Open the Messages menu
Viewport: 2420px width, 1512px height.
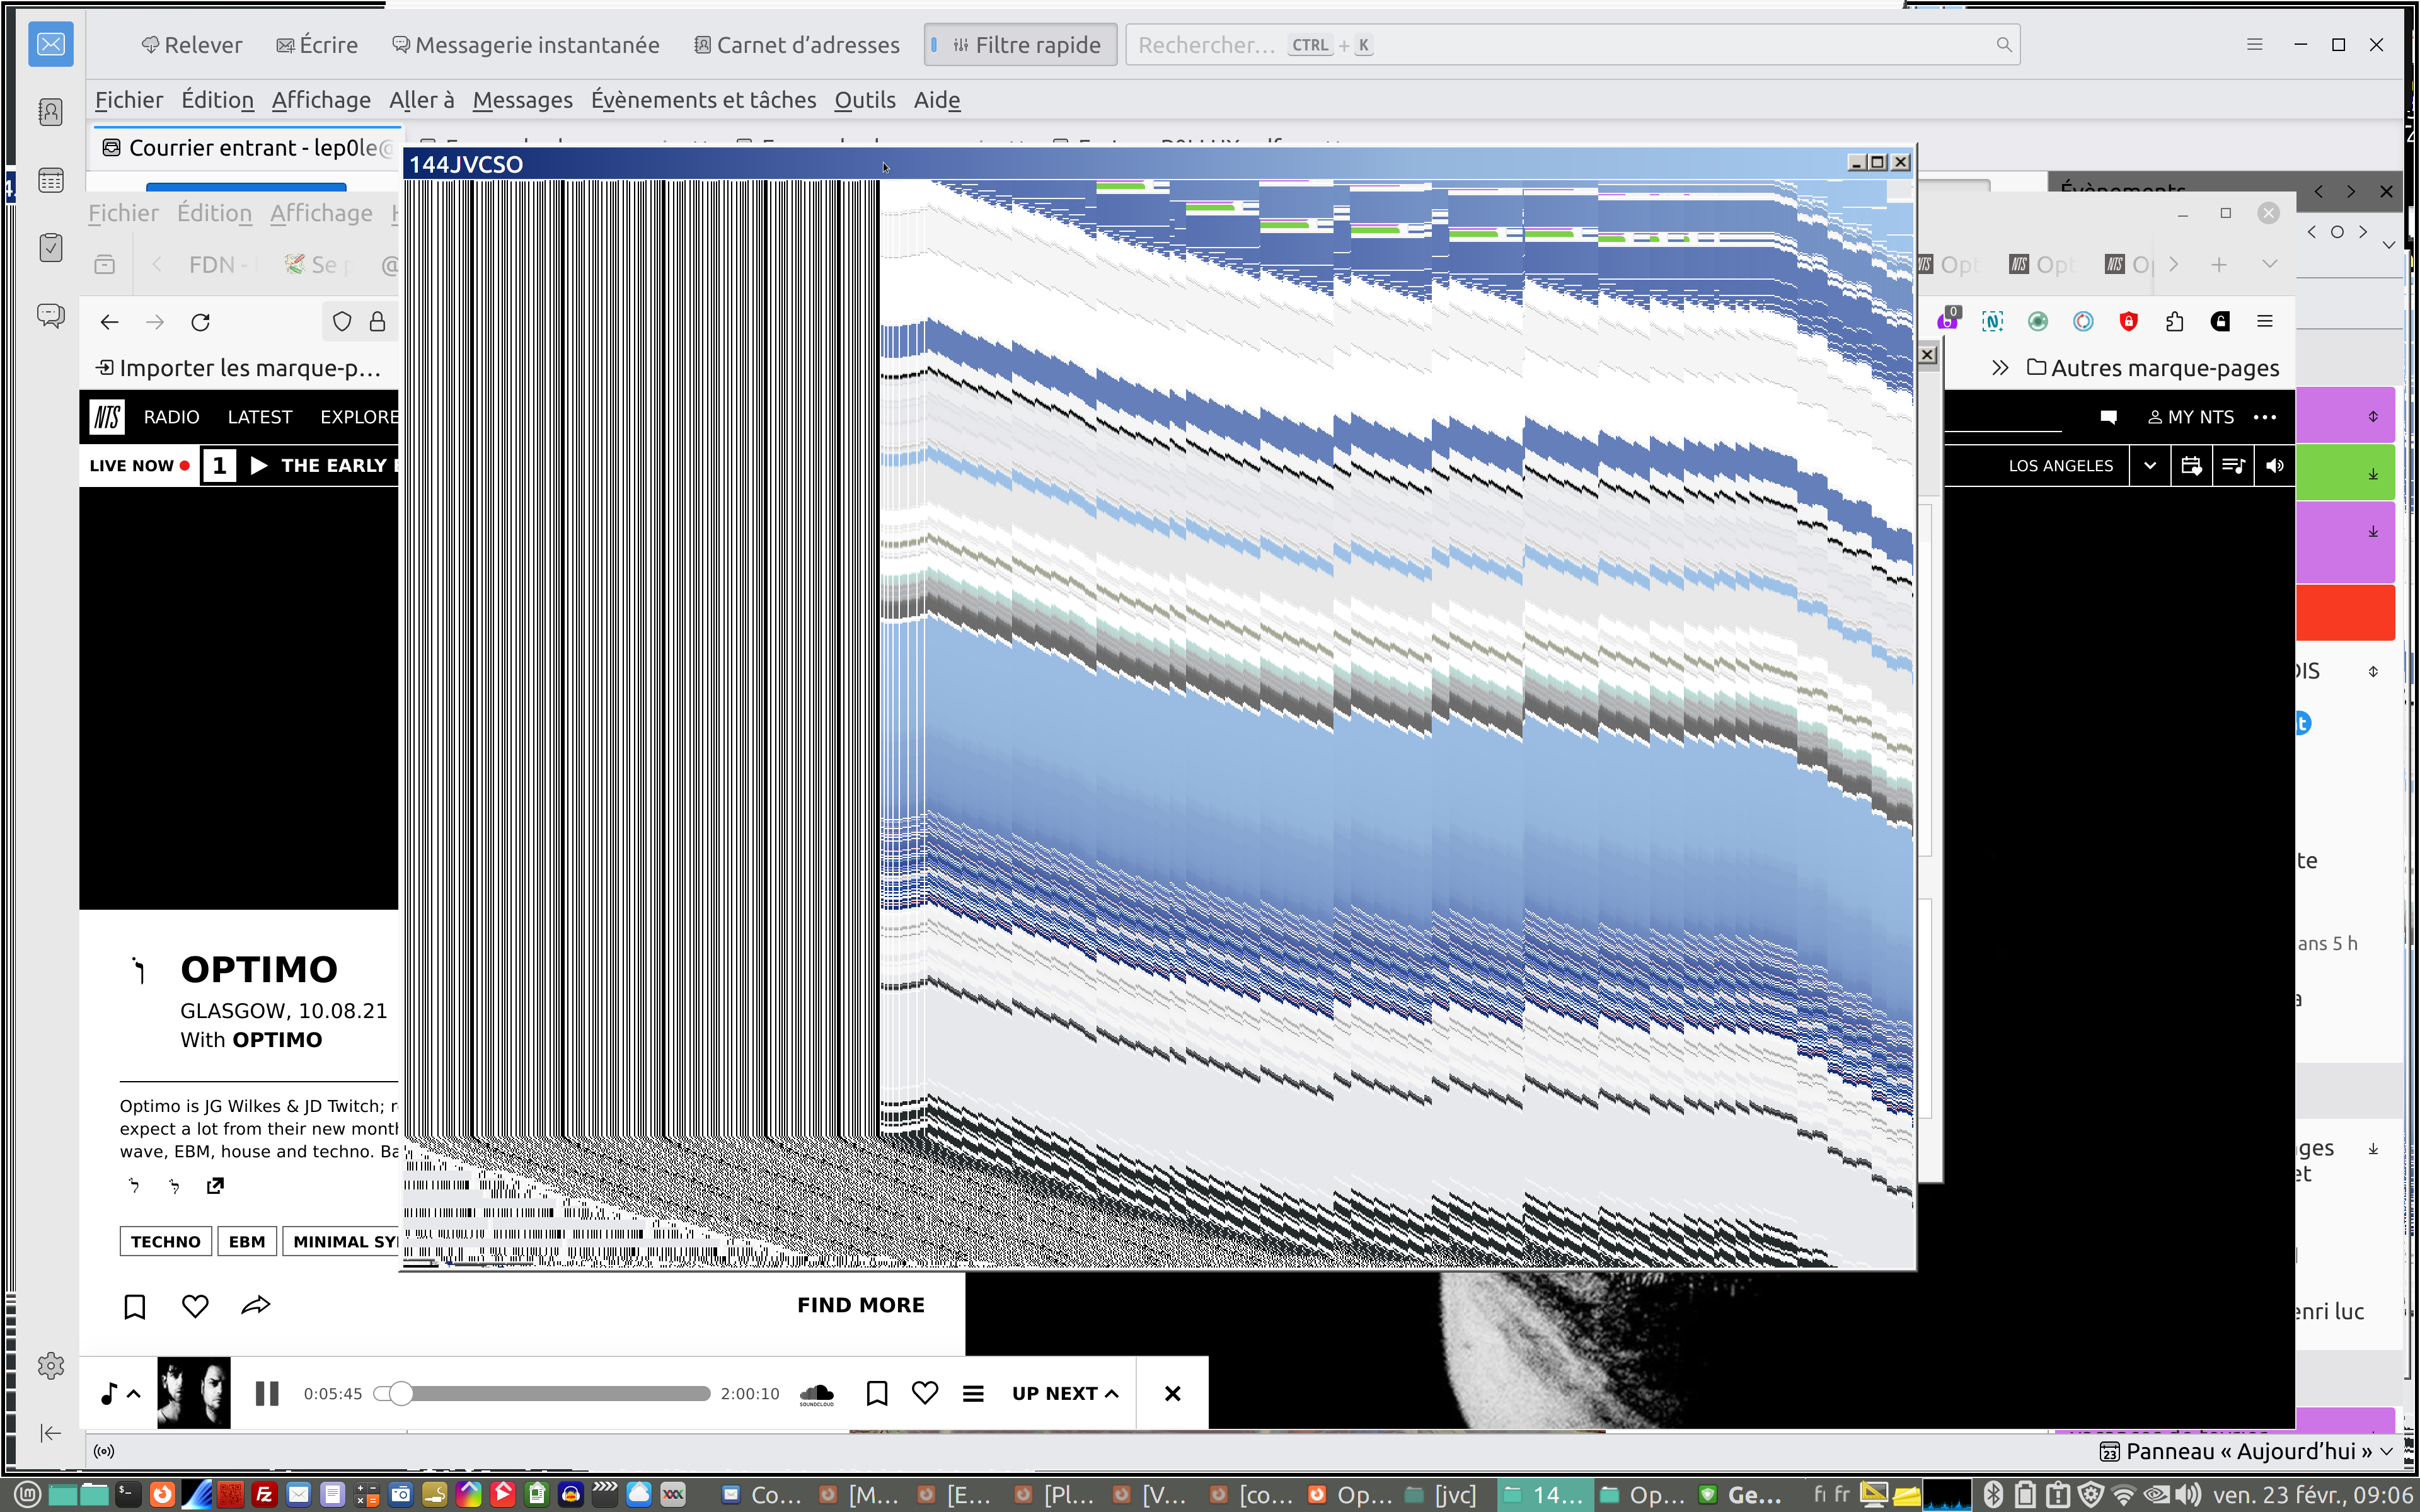click(522, 100)
